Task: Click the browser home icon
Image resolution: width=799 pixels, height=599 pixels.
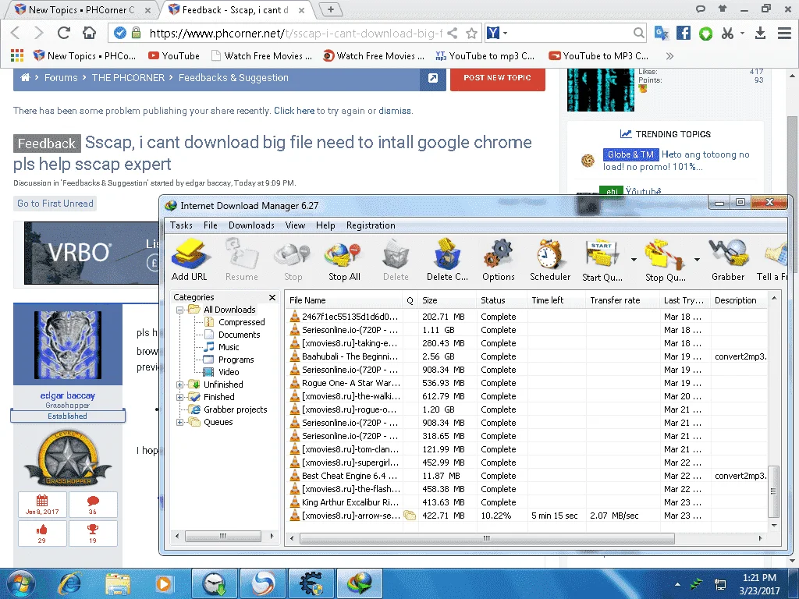Action: click(x=89, y=33)
